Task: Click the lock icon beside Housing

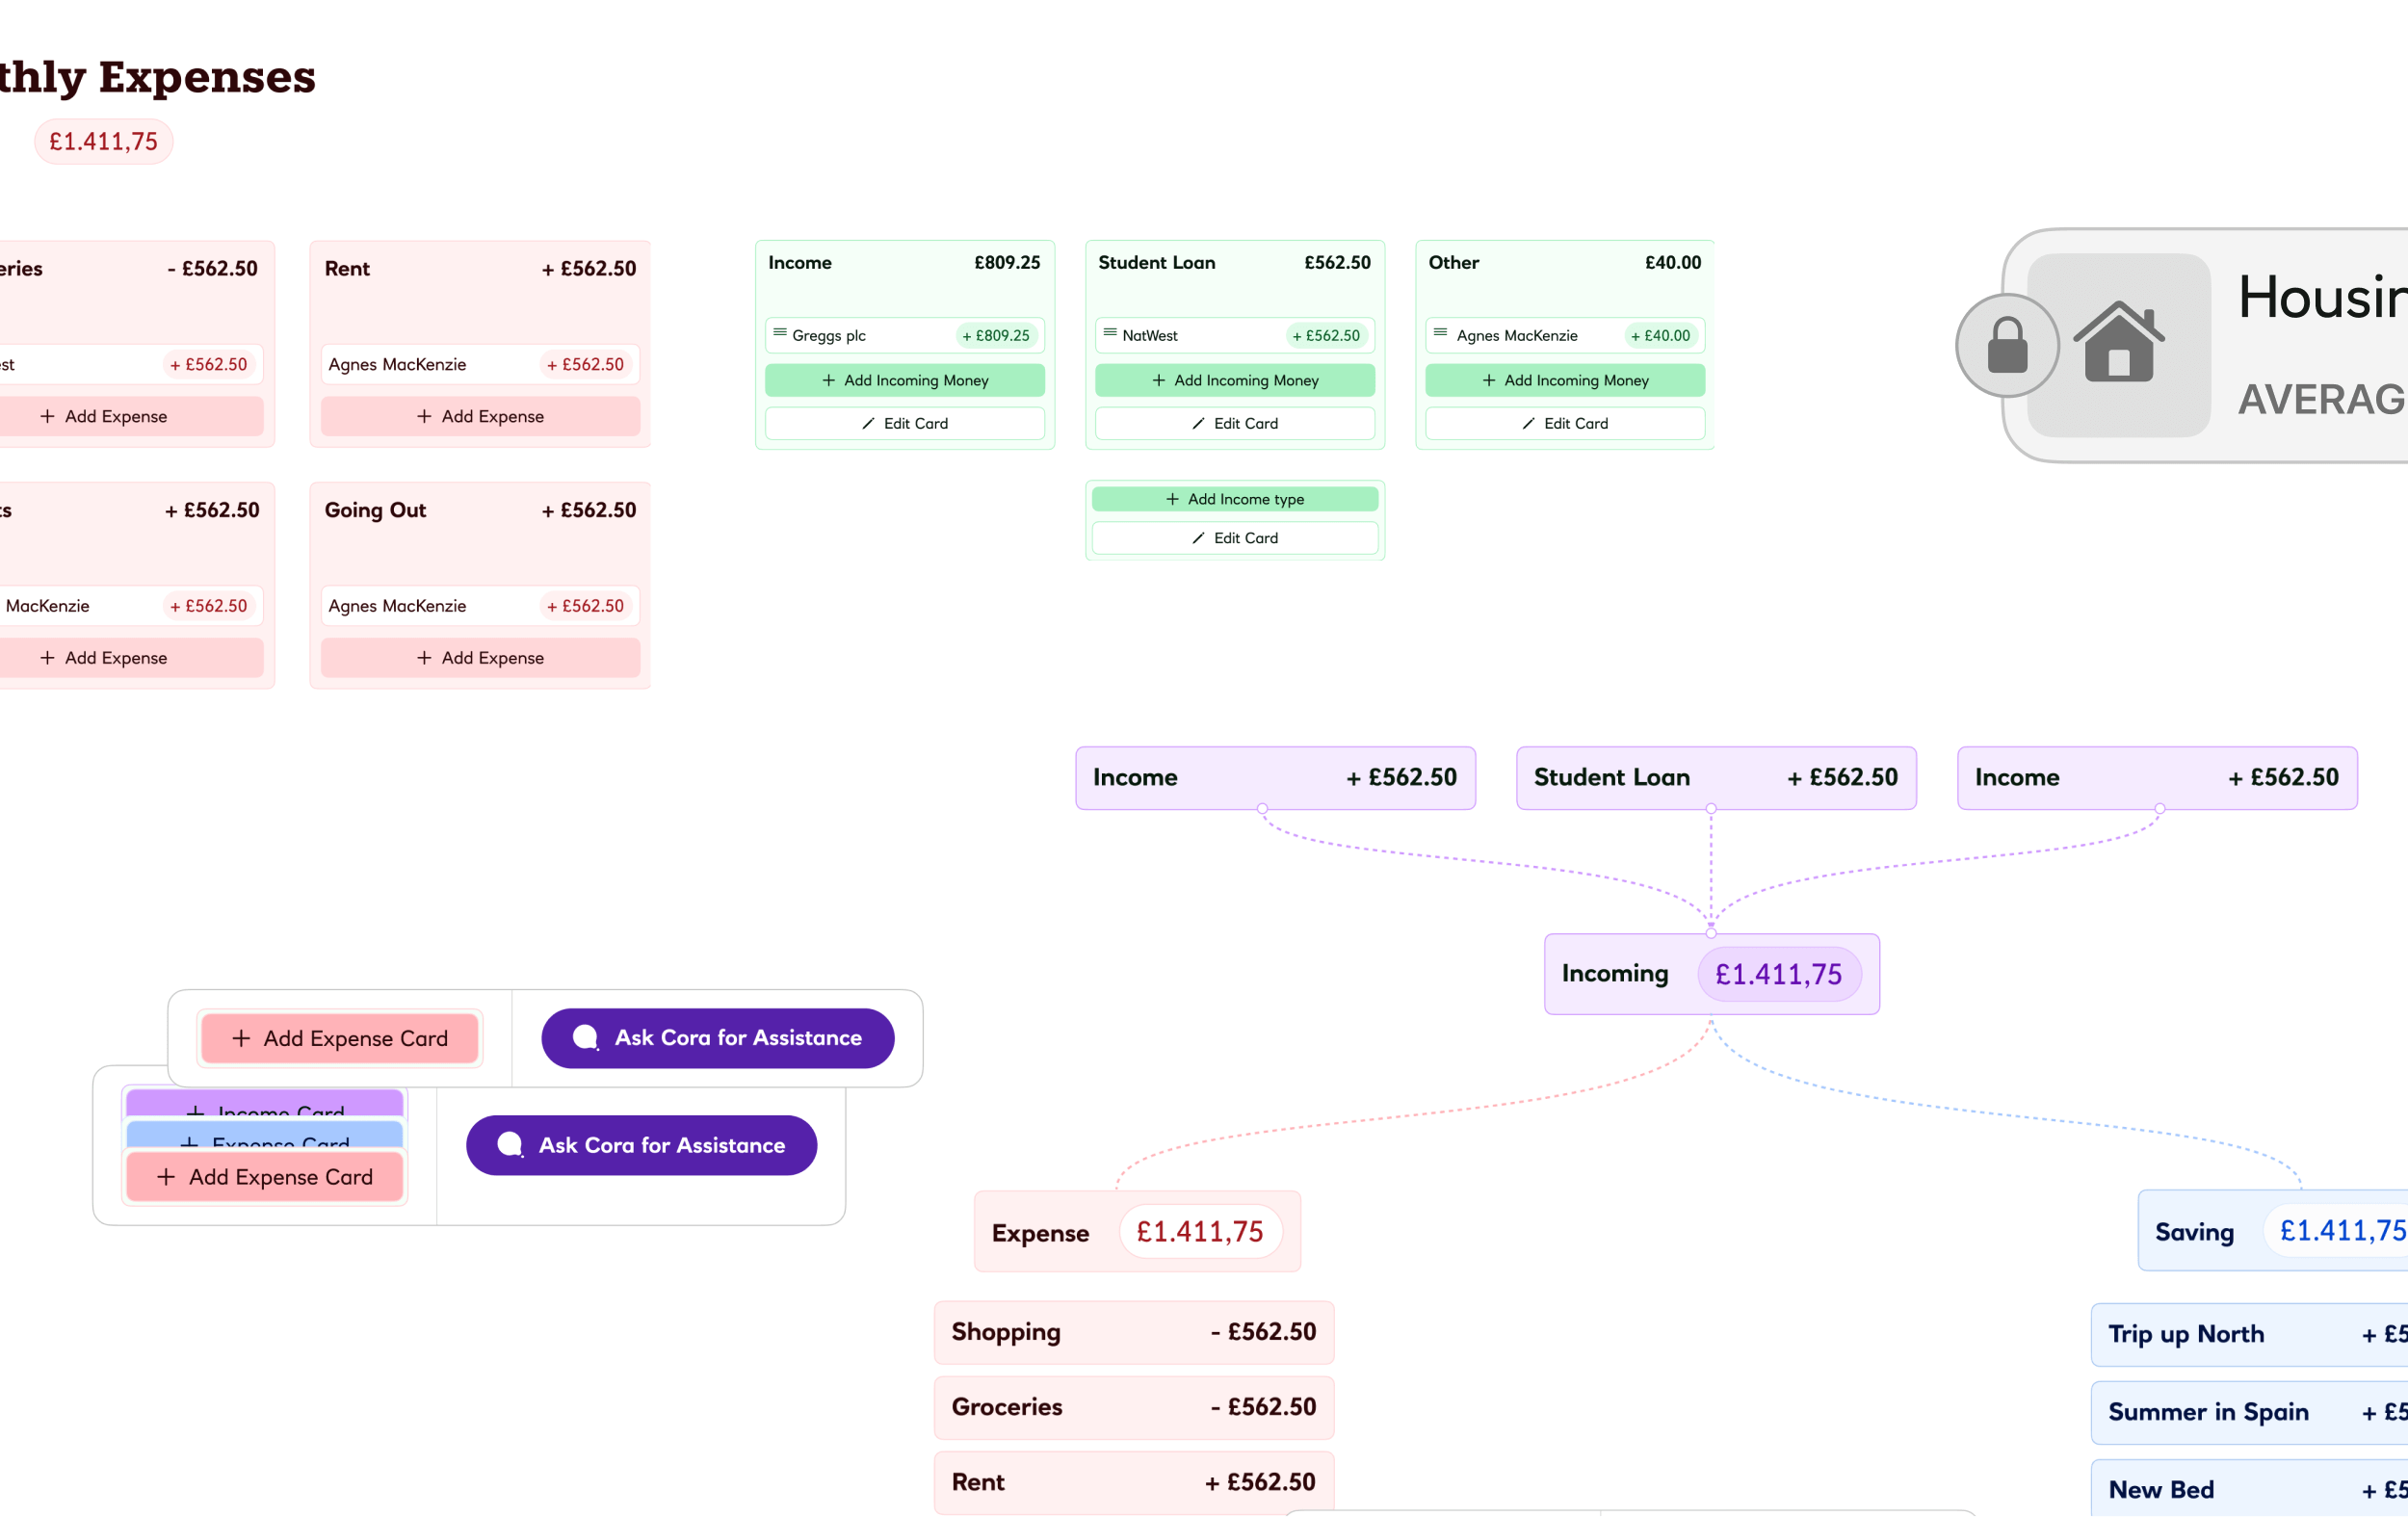Action: [x=2006, y=345]
